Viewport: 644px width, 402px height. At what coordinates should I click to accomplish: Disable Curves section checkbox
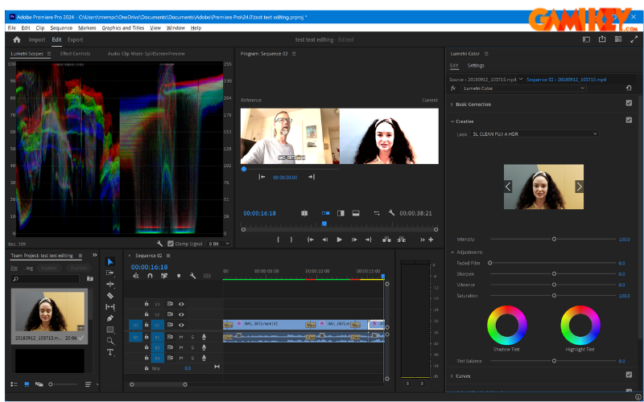[629, 375]
